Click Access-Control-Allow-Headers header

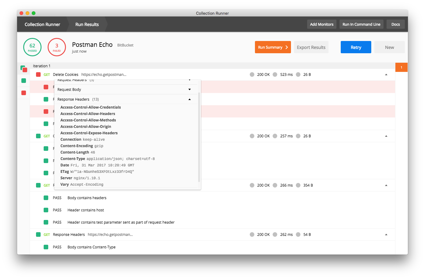click(88, 114)
